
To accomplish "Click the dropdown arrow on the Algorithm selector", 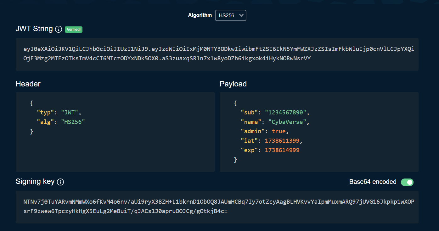I will coord(241,15).
